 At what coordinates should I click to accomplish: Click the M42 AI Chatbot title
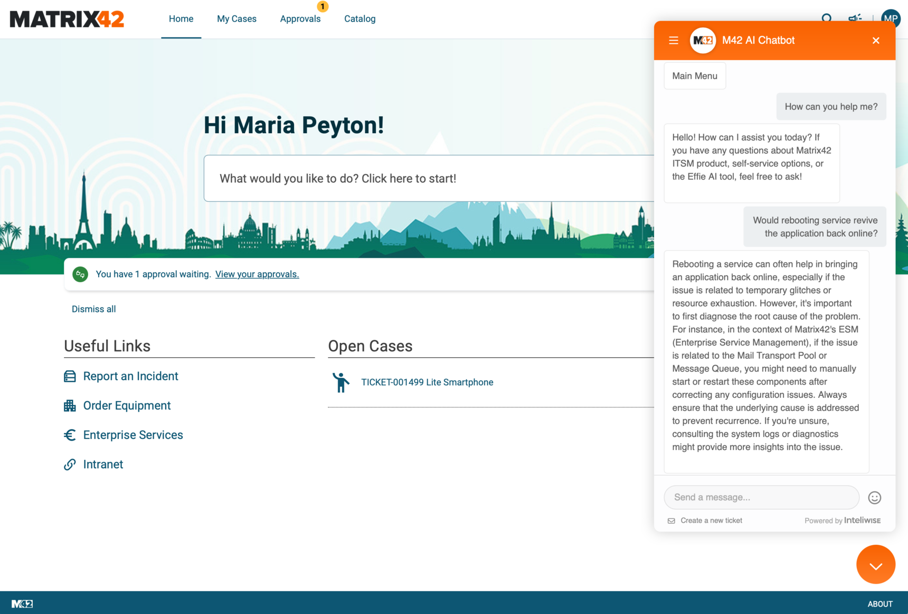point(758,40)
